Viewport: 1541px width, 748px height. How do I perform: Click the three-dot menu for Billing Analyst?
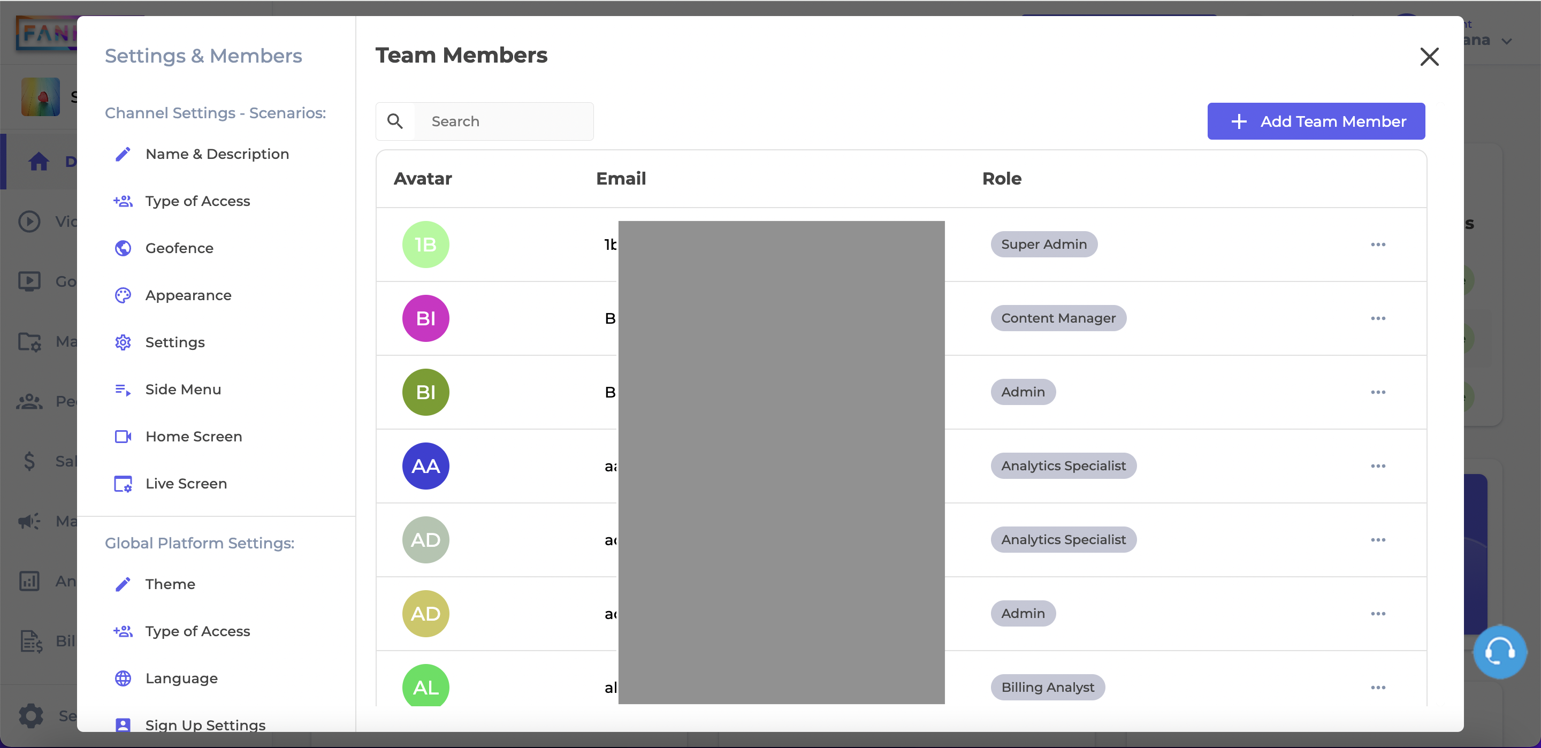tap(1378, 686)
